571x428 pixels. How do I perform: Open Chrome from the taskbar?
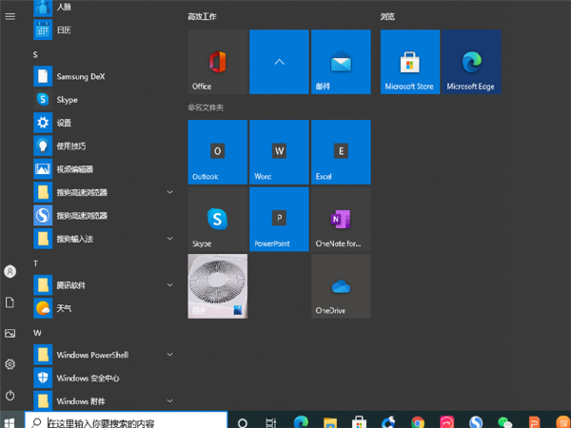point(418,423)
